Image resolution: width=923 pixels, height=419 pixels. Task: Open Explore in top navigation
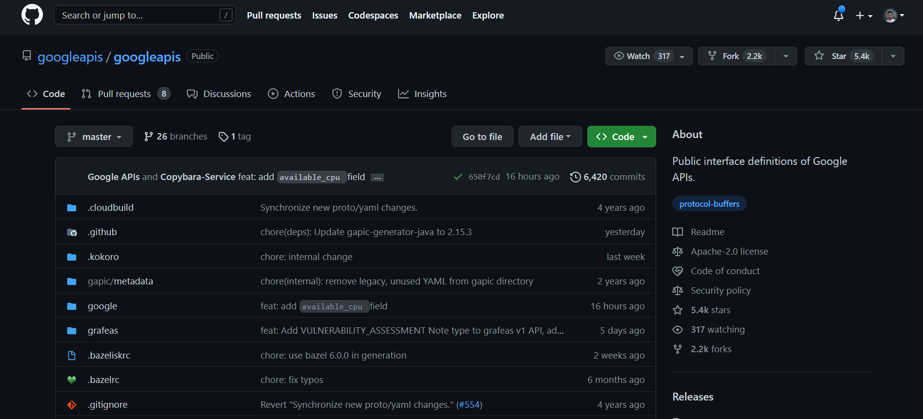coord(488,16)
